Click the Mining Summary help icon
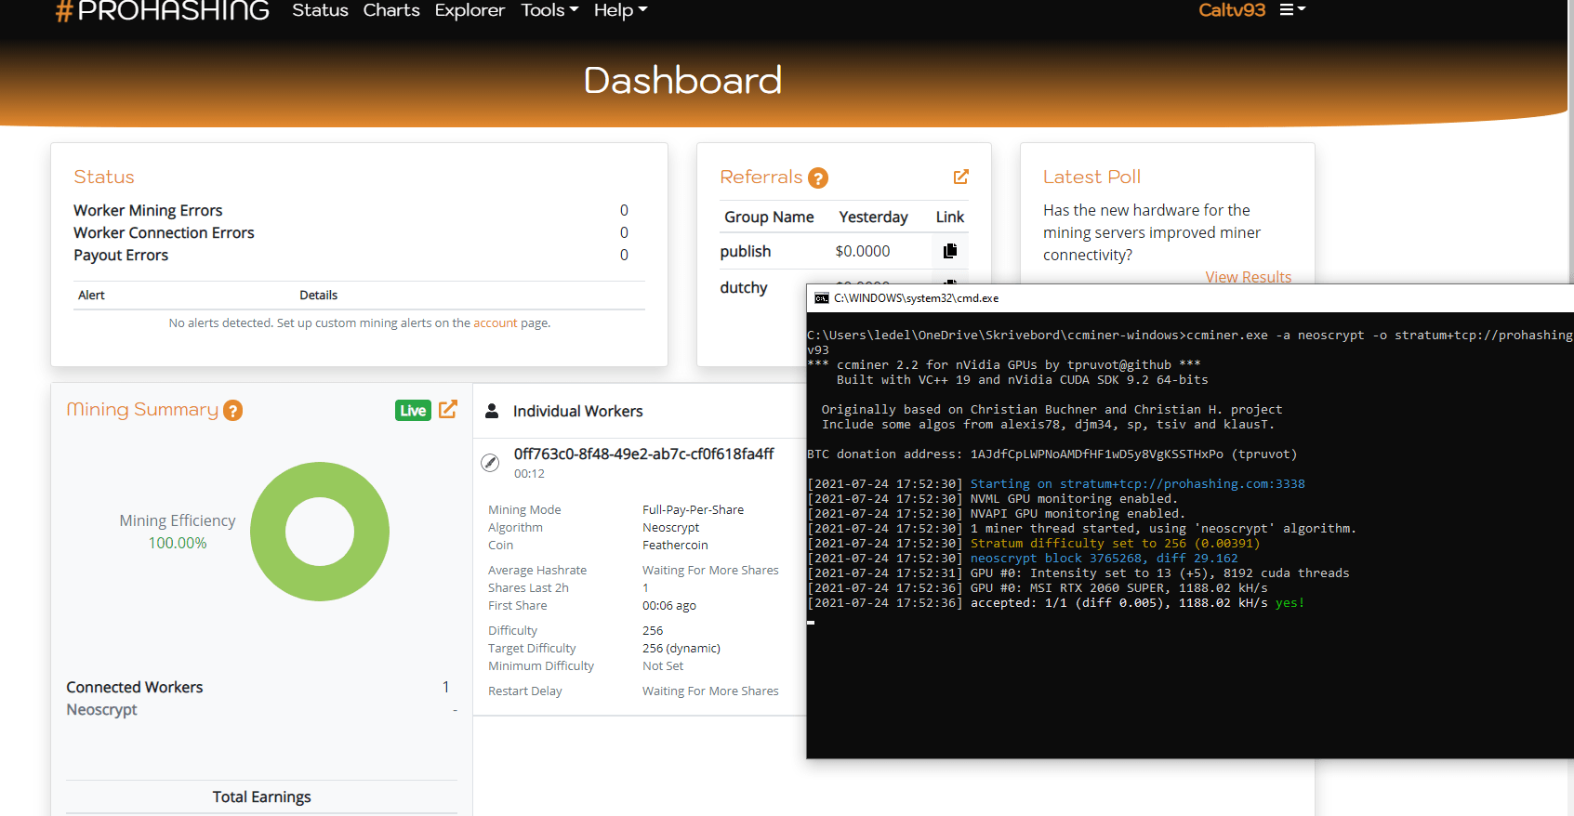Viewport: 1574px width, 816px height. tap(232, 410)
